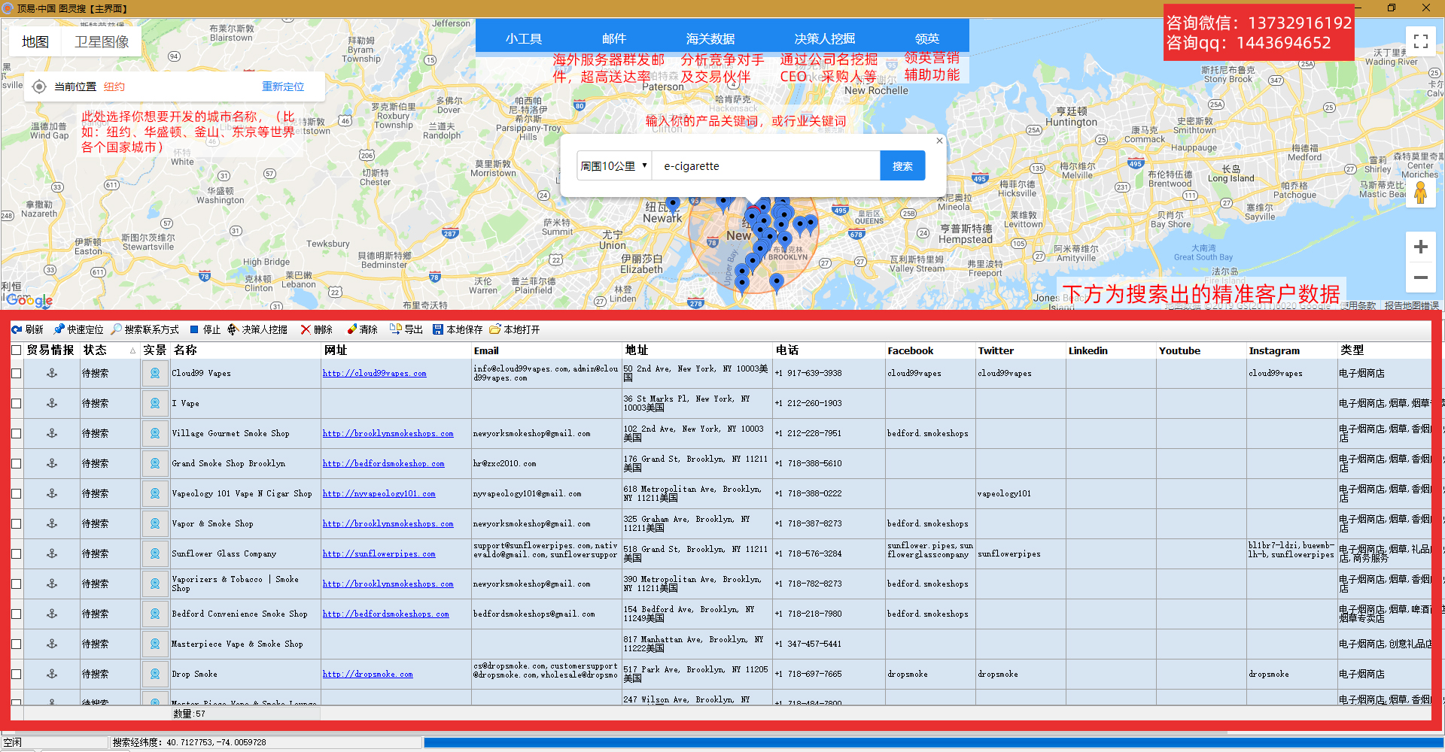Check the Drop Smoke row checkbox

click(16, 674)
